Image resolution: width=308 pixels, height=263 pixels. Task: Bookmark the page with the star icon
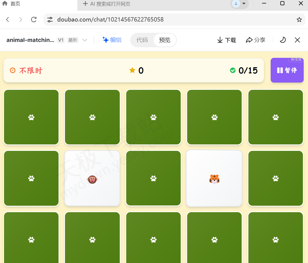(299, 19)
